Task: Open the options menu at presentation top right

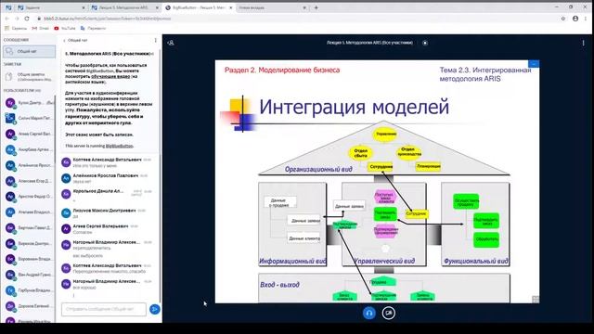Action: tap(583, 43)
